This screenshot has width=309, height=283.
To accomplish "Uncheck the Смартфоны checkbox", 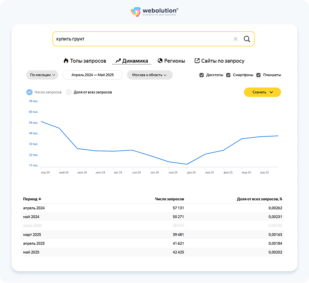I will coord(228,75).
